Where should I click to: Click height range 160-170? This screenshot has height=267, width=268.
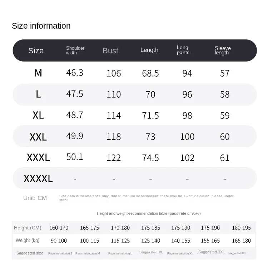pos(59,228)
